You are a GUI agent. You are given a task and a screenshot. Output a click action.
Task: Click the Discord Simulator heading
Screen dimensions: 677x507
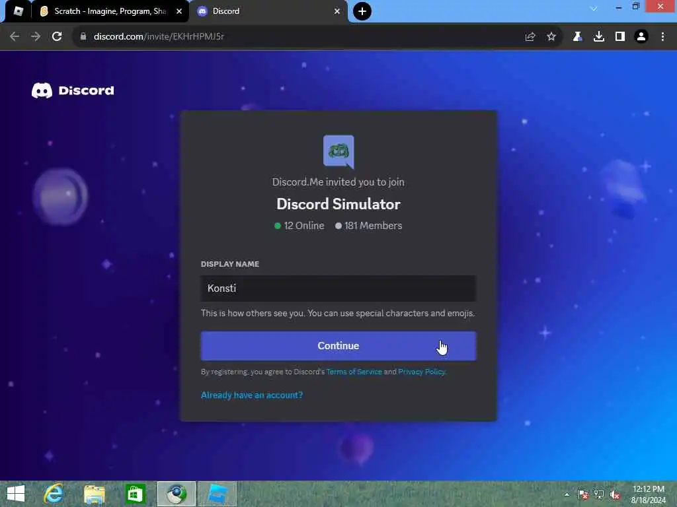(x=338, y=204)
